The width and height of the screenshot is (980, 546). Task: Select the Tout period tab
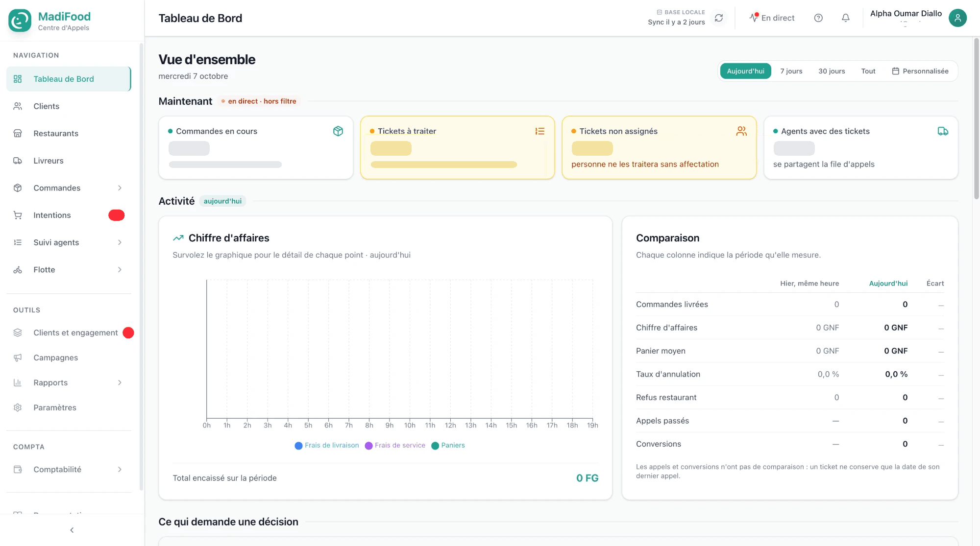click(x=868, y=71)
